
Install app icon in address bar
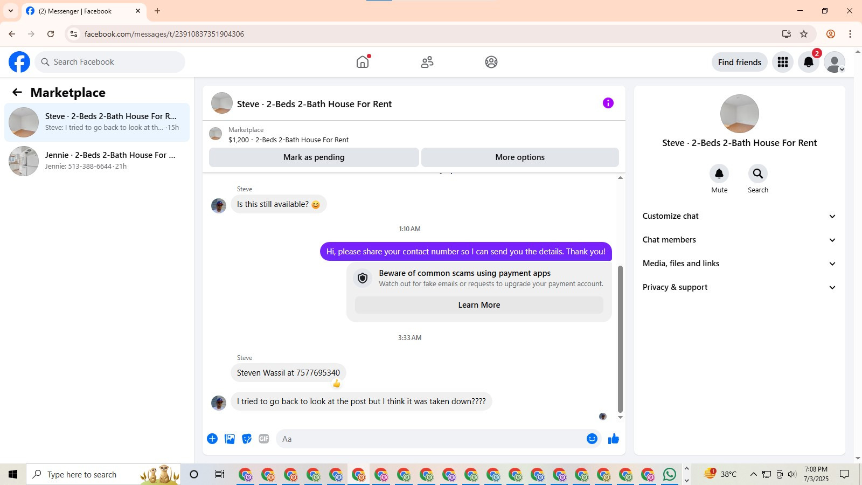coord(787,34)
